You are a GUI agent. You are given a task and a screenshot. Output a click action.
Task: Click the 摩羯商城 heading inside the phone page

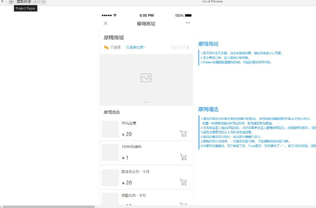[114, 38]
